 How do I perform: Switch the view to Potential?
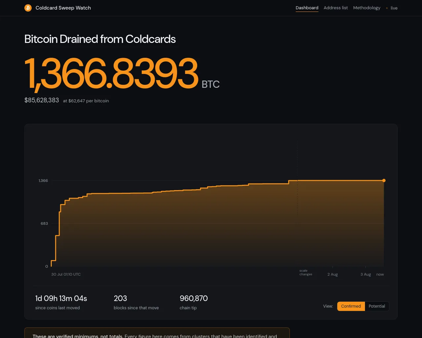click(377, 306)
